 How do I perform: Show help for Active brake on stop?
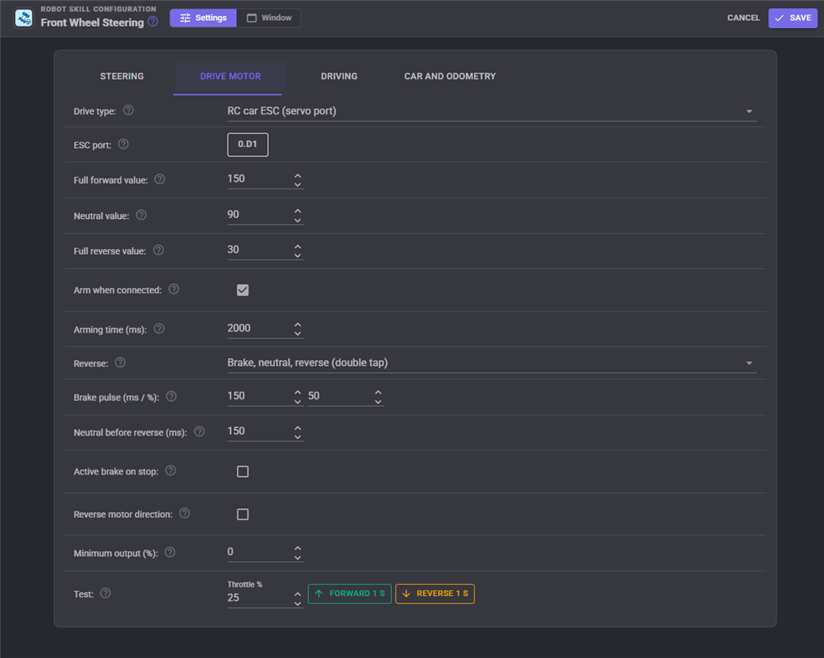tap(171, 471)
